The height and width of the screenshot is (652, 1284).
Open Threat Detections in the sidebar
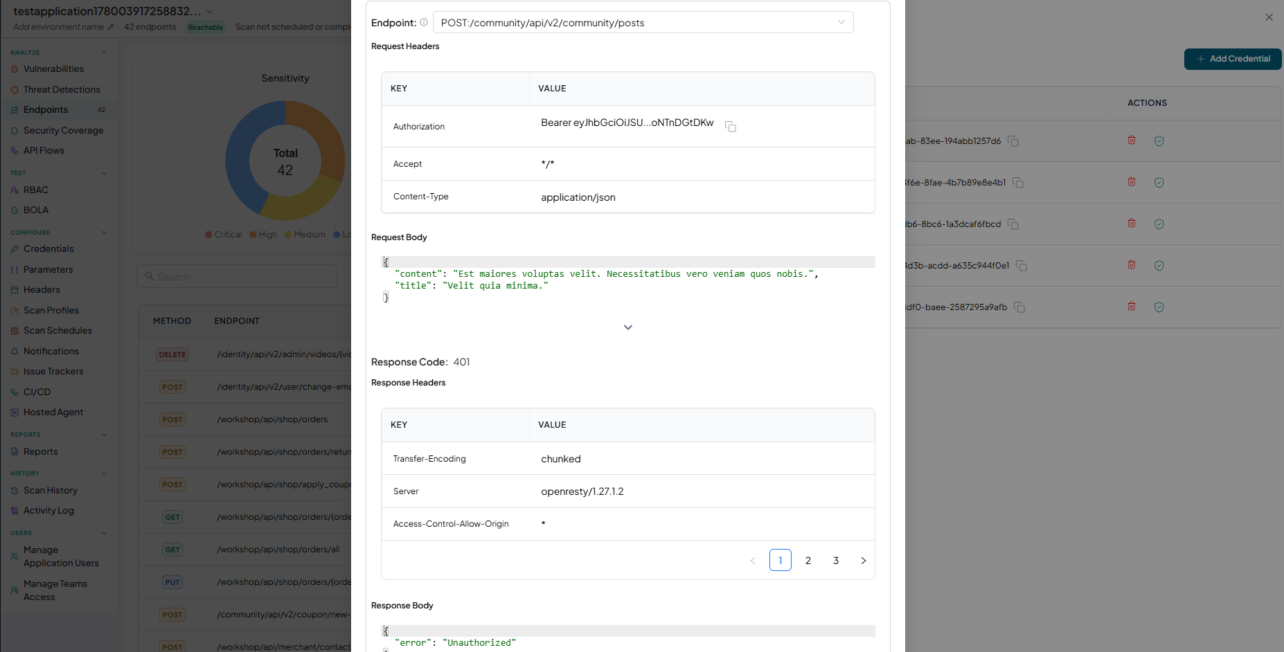62,89
